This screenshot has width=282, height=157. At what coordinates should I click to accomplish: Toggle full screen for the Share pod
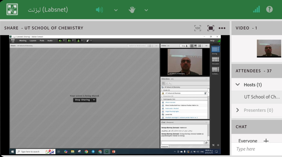tap(211, 28)
